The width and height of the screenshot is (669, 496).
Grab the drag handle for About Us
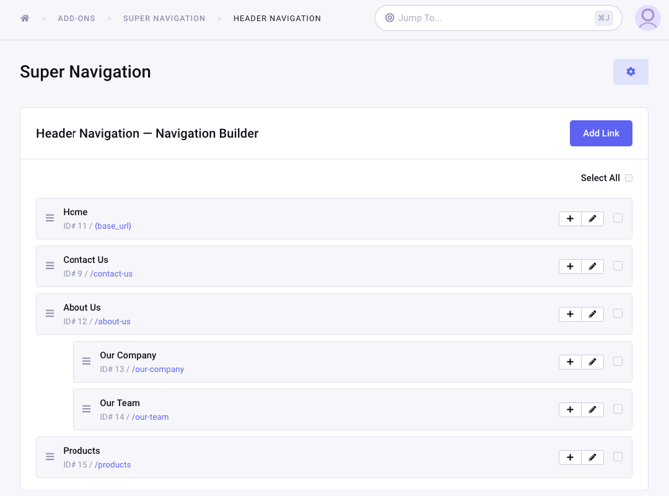pos(50,314)
